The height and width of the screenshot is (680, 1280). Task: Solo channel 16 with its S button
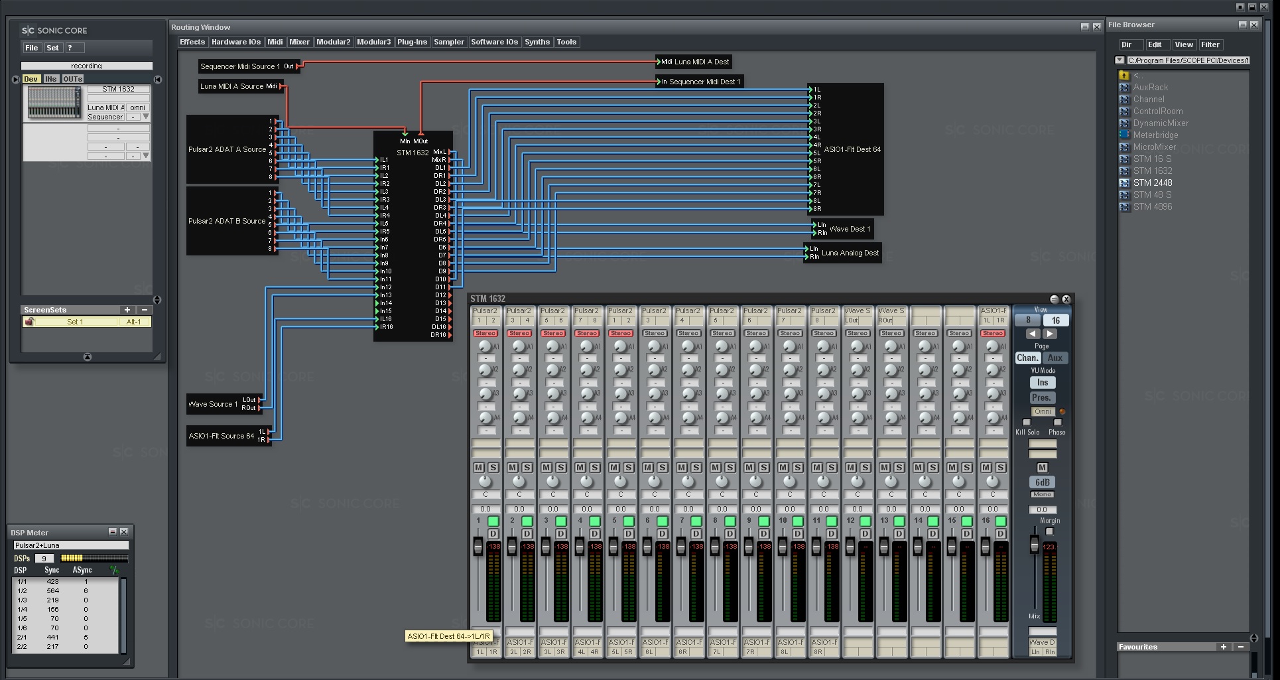(x=1000, y=468)
